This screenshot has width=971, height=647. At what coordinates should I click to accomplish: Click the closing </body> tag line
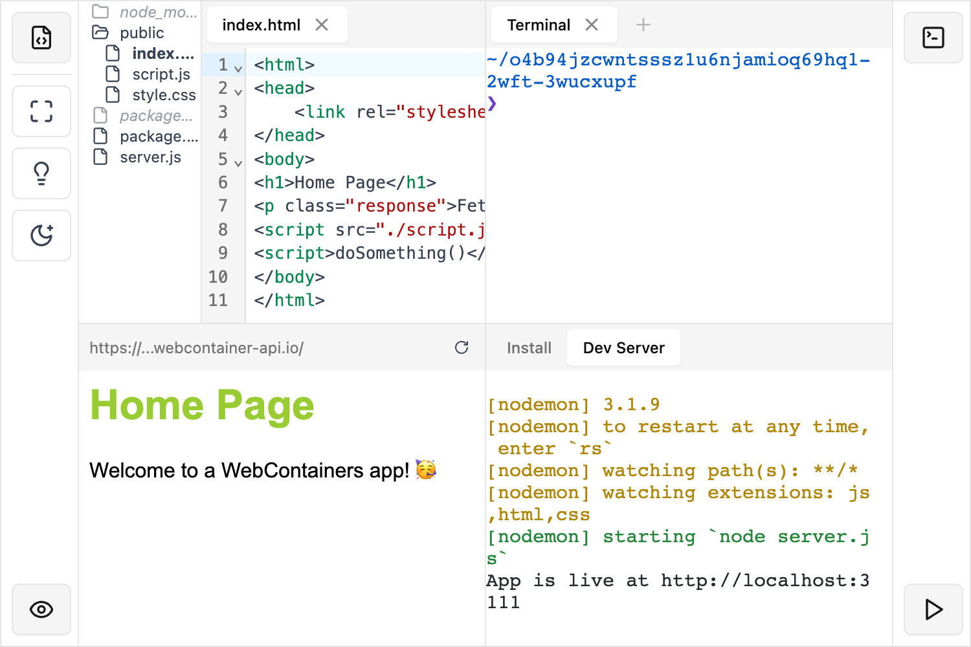pyautogui.click(x=289, y=277)
